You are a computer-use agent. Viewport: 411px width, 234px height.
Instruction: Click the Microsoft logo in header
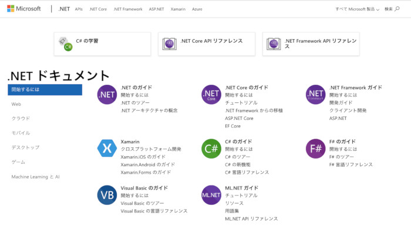pyautogui.click(x=24, y=9)
